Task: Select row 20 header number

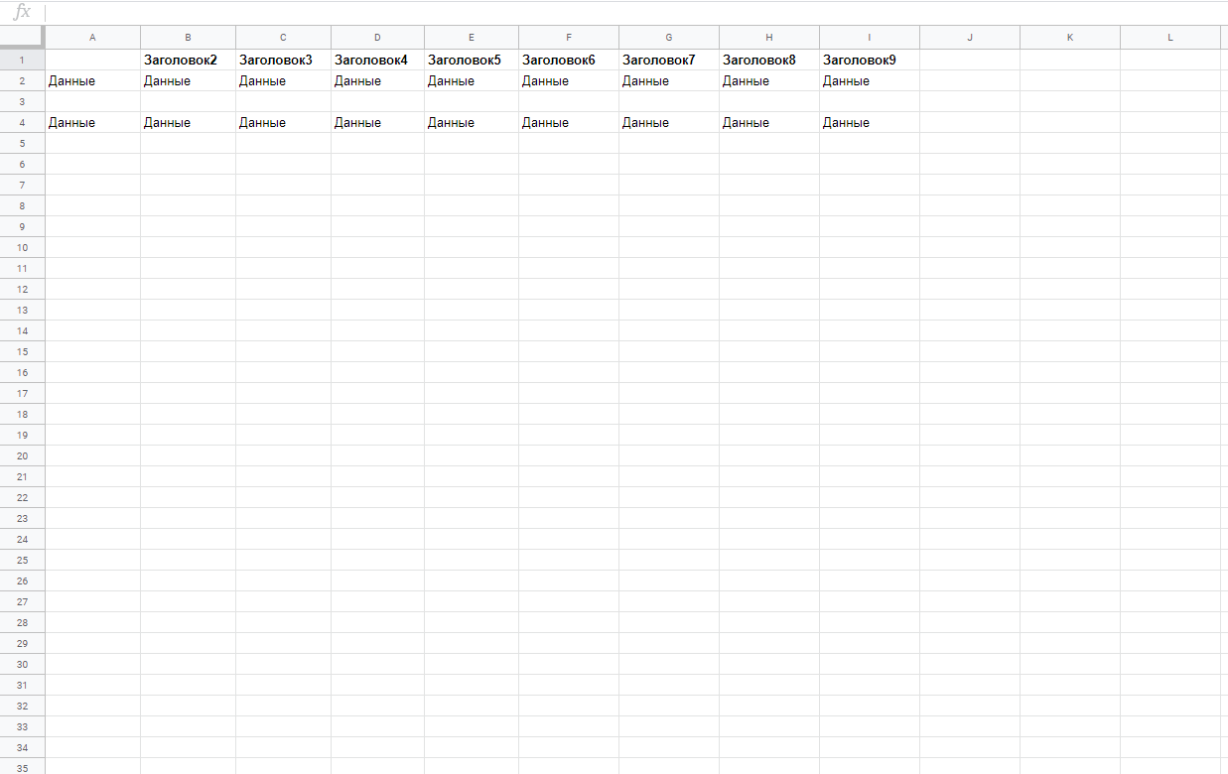Action: (x=22, y=455)
